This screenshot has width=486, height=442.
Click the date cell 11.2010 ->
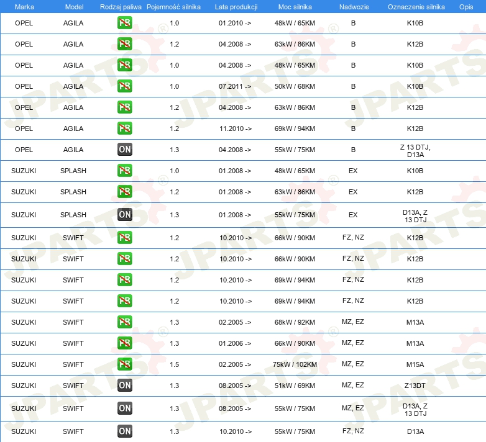pos(236,129)
